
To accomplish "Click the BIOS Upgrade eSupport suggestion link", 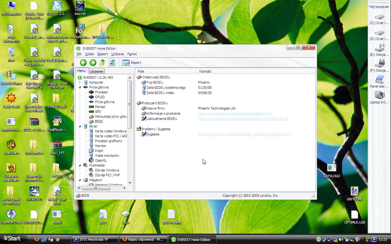I will coord(244,134).
